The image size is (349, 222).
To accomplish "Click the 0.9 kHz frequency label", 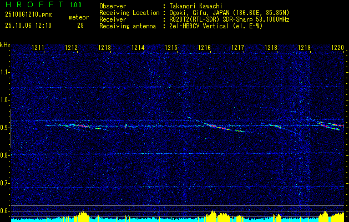I will tap(5, 128).
